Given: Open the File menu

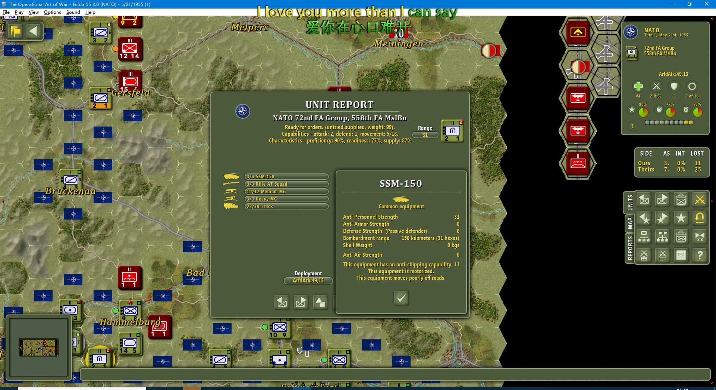Looking at the screenshot, I should (x=6, y=12).
